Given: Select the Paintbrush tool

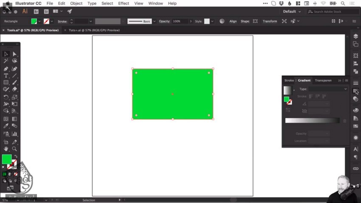Looking at the screenshot, I should click(14, 82).
